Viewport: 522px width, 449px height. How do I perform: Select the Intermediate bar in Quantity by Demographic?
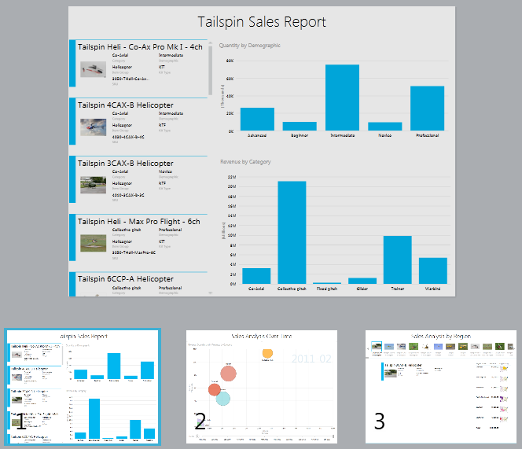click(342, 98)
